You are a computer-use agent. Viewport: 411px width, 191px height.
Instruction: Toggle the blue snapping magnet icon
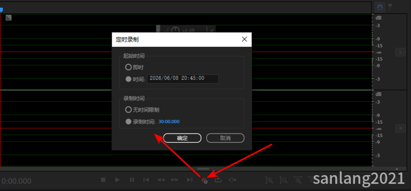[379, 7]
